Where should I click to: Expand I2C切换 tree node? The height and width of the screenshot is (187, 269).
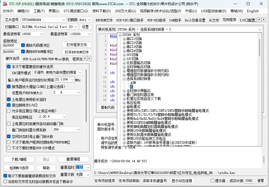[124, 59]
